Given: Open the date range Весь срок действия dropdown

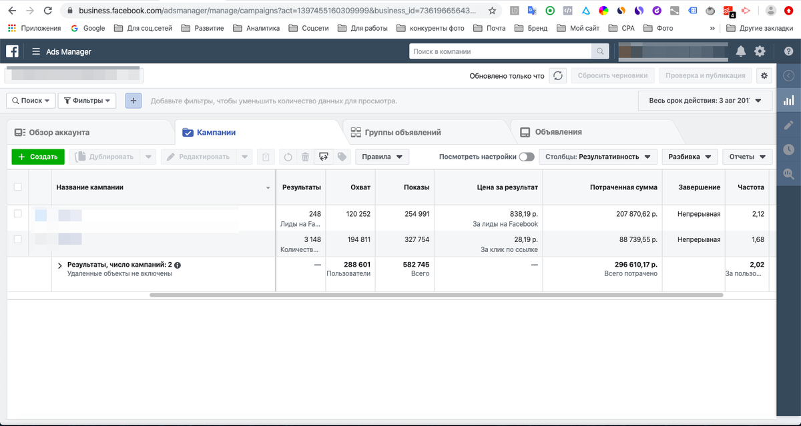Looking at the screenshot, I should click(x=706, y=101).
